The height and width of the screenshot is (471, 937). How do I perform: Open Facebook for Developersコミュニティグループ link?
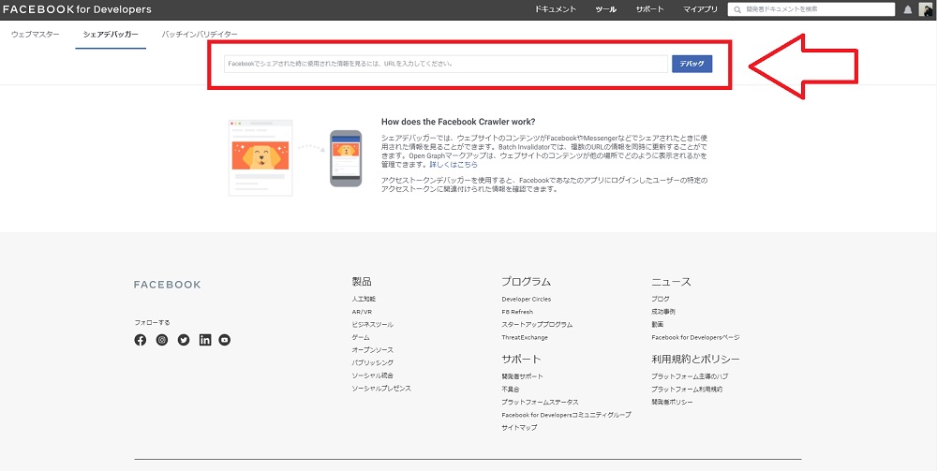[567, 415]
